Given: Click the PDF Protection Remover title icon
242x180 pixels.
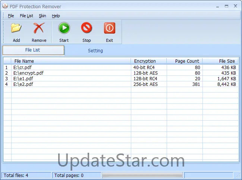Looking at the screenshot, I should click(x=5, y=6).
